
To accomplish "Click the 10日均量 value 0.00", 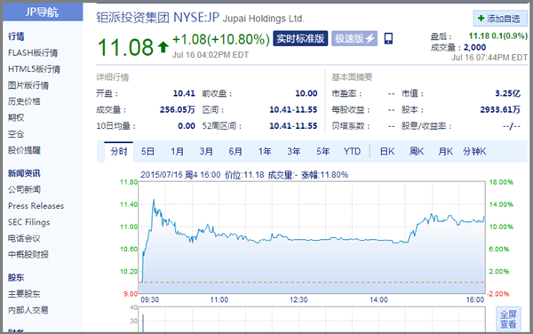I will [187, 126].
